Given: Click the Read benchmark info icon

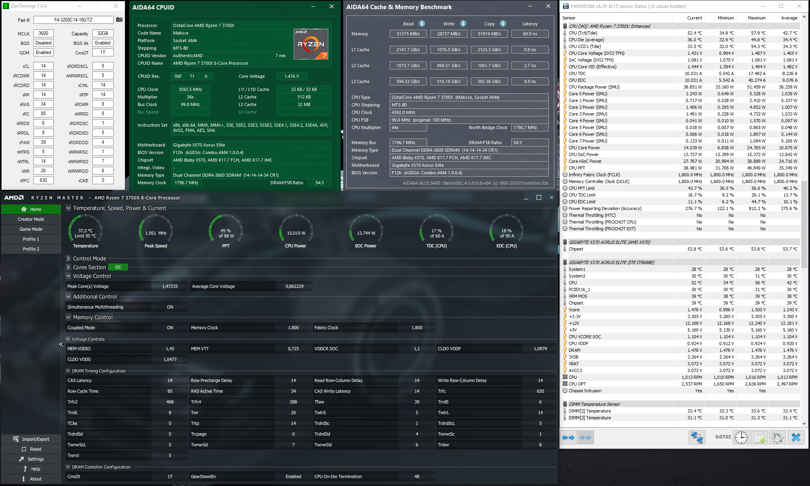Looking at the screenshot, I should 422,23.
